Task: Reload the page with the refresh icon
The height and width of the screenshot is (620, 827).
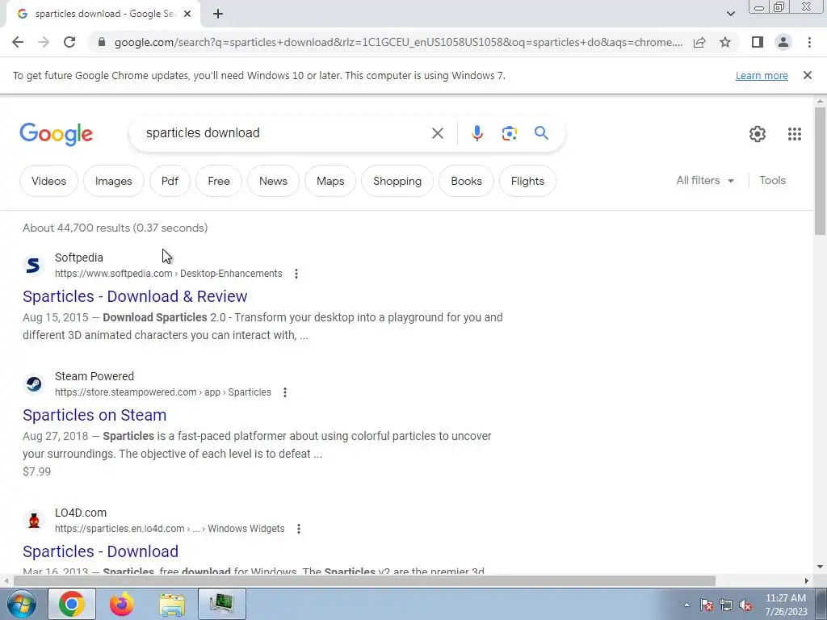Action: tap(69, 42)
